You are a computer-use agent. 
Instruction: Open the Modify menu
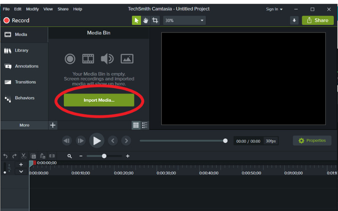click(33, 9)
